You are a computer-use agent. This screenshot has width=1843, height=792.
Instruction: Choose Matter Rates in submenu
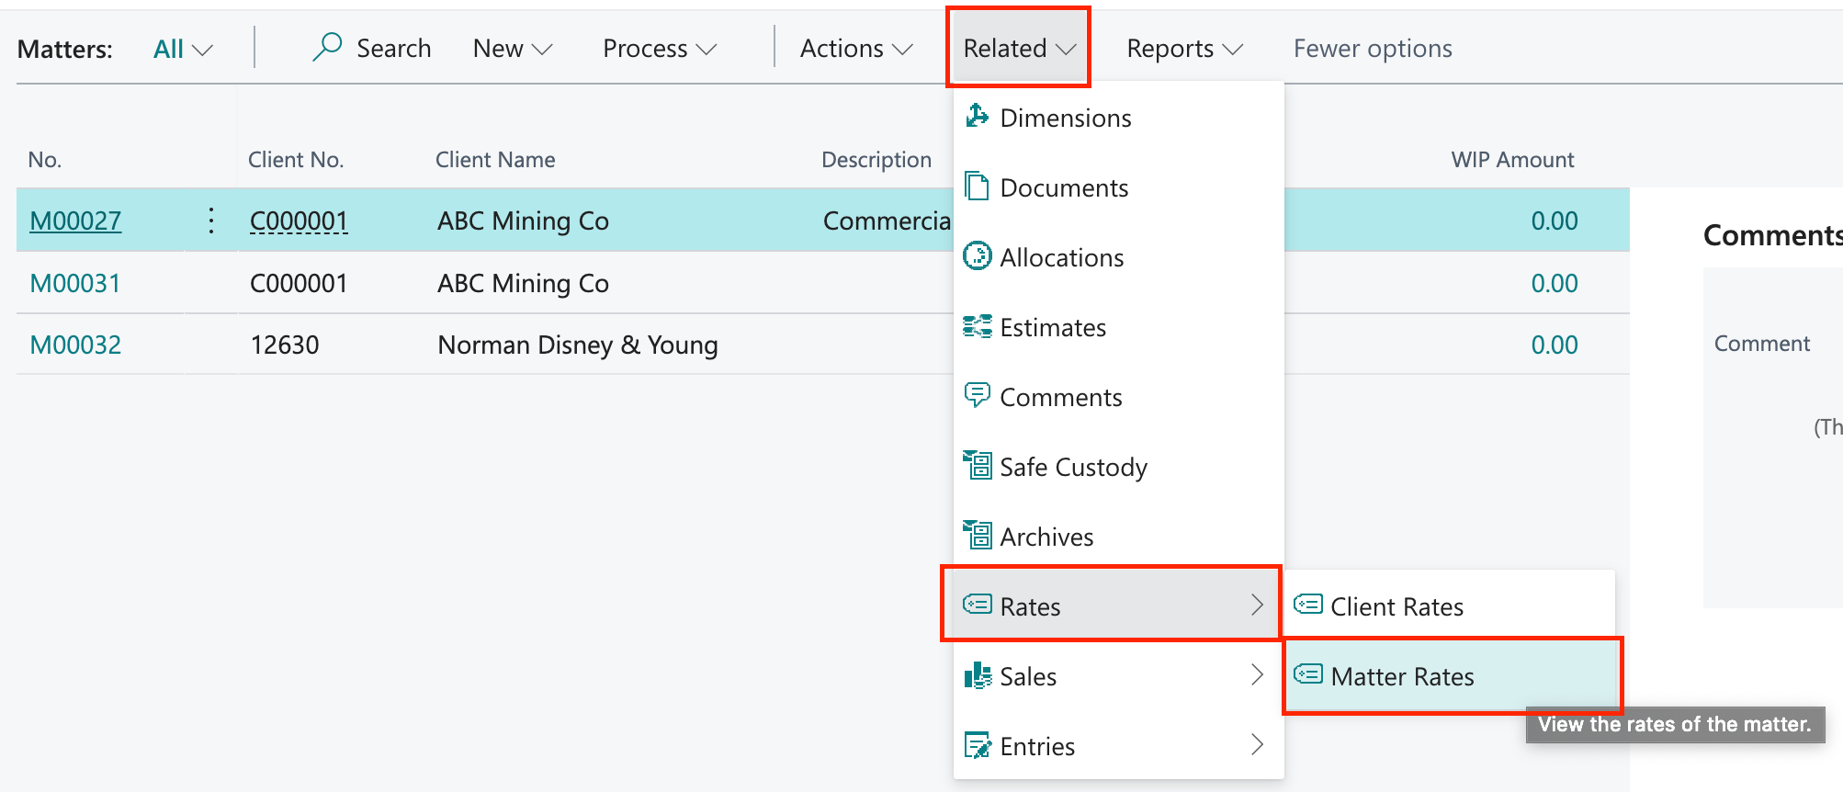pos(1451,676)
